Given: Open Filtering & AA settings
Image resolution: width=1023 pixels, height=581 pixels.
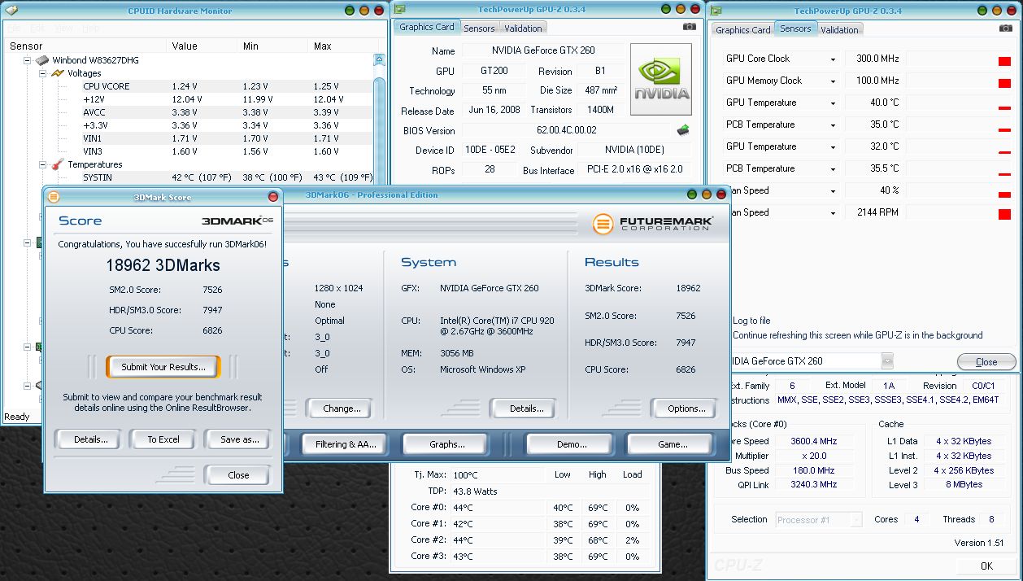Looking at the screenshot, I should click(346, 444).
